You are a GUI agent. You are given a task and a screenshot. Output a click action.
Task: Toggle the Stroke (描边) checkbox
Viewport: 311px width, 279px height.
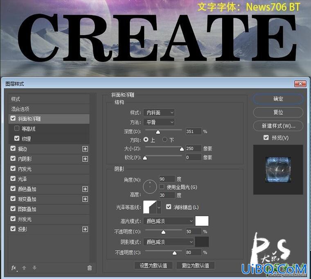(13, 149)
